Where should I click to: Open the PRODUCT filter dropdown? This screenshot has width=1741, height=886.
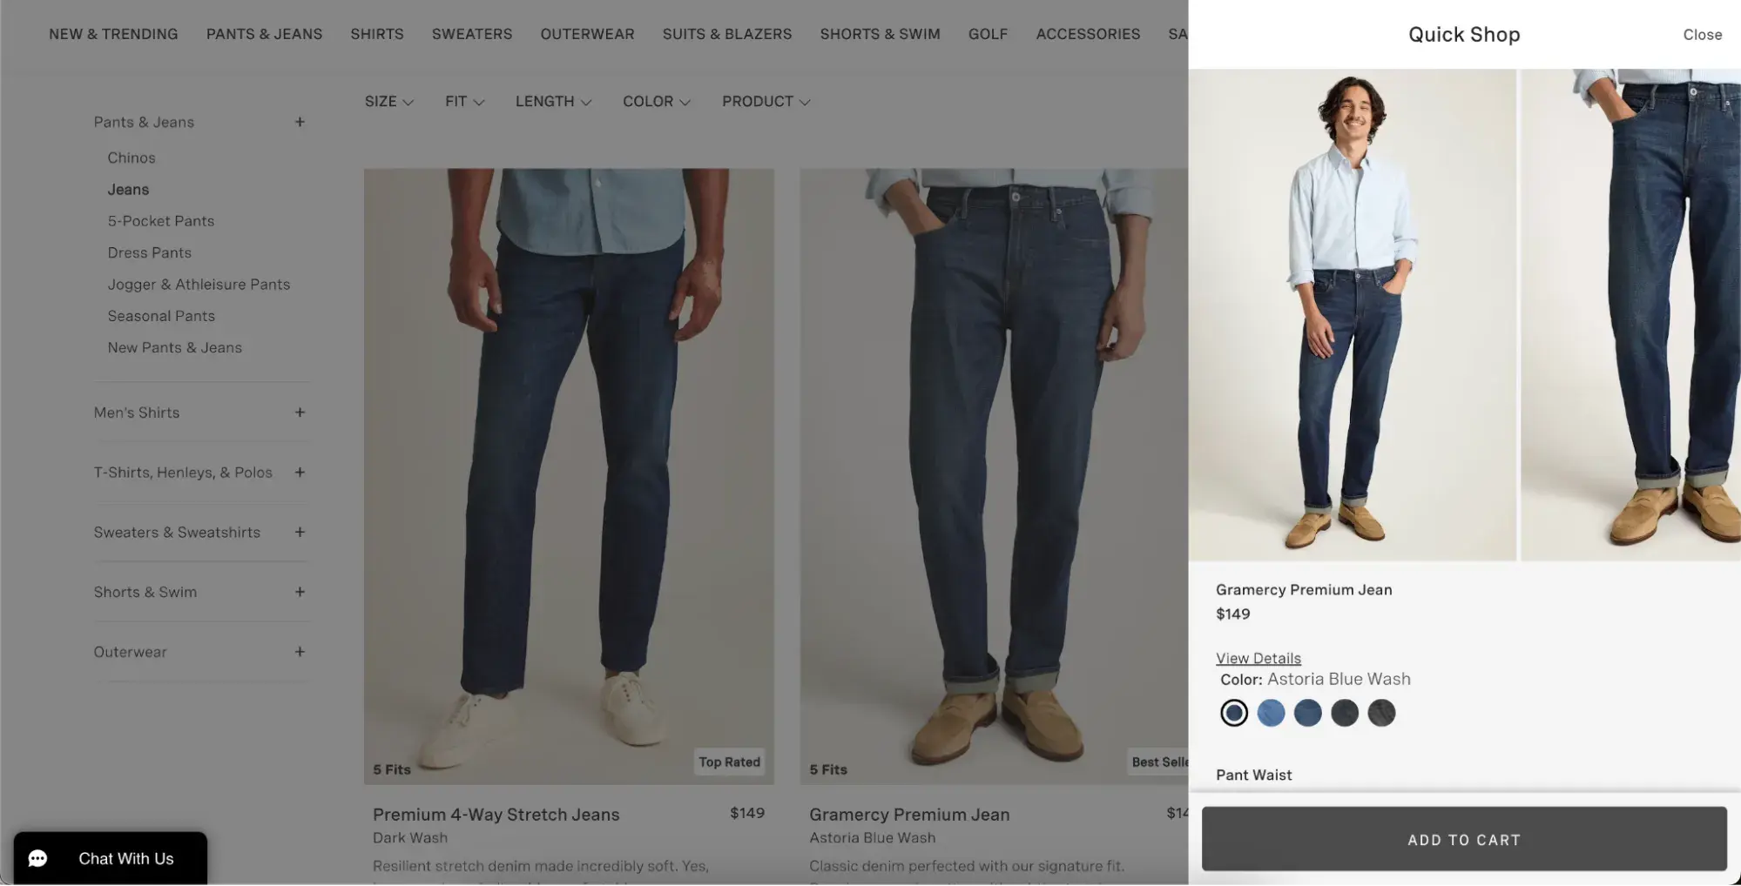coord(766,102)
